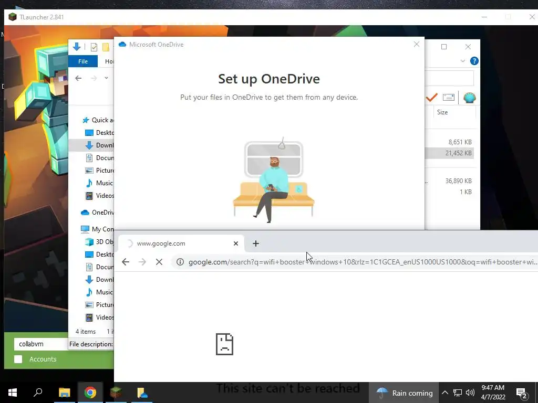
Task: Open network status tray icon
Action: click(458, 393)
